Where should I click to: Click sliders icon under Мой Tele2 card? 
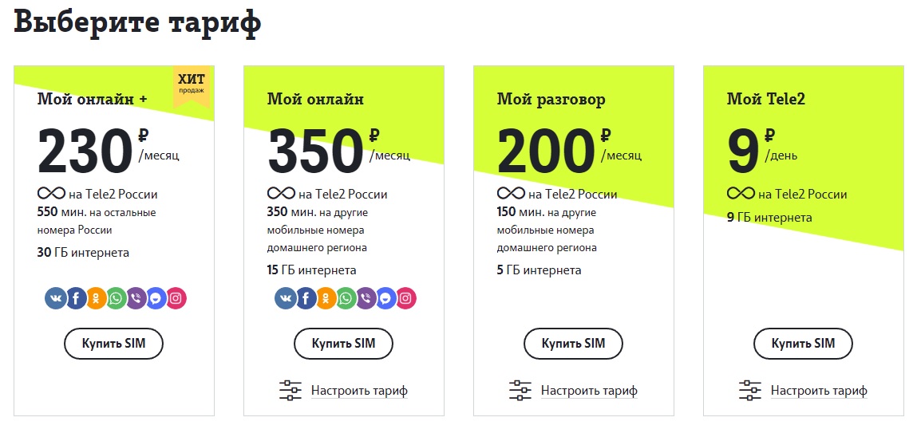(750, 391)
